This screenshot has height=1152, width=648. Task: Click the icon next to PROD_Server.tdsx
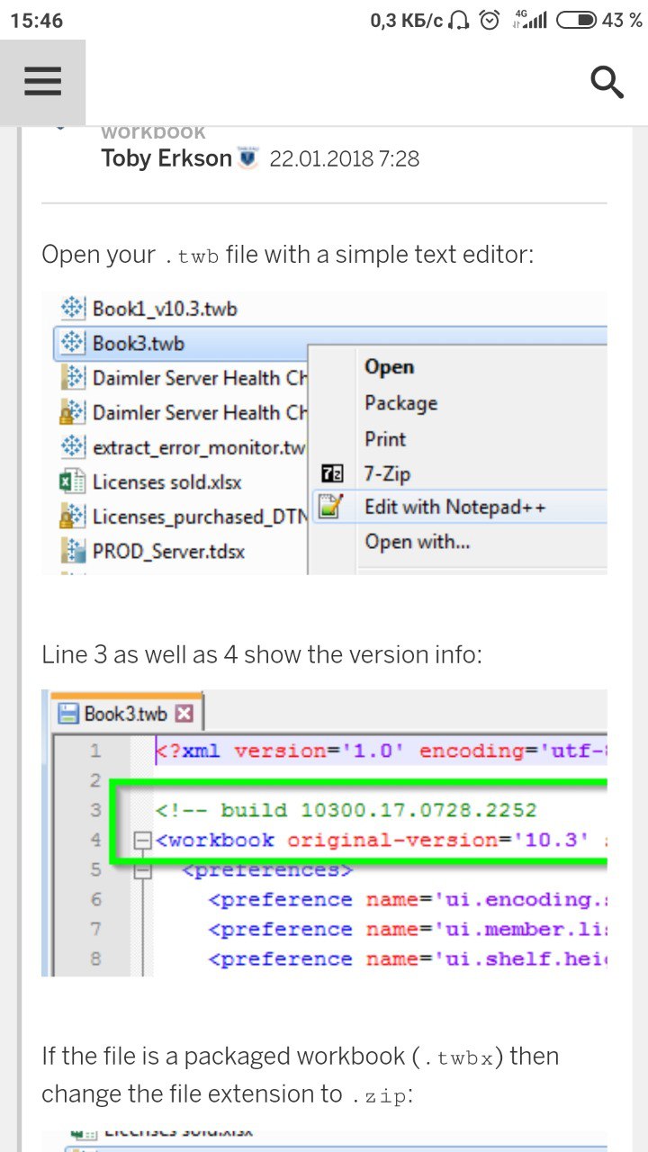click(x=72, y=550)
